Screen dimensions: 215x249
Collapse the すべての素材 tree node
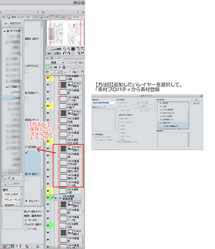point(5,31)
